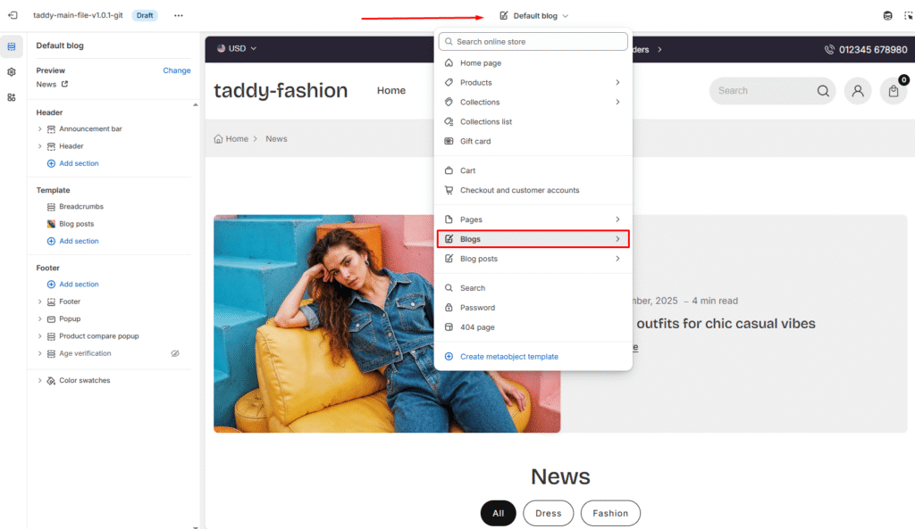This screenshot has height=529, width=915.
Task: Click the Search online store field
Action: tap(533, 42)
